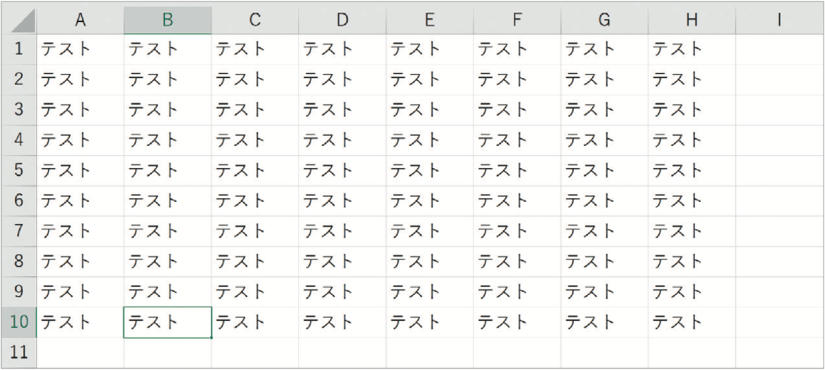The height and width of the screenshot is (370, 825).
Task: Click the fill handle of cell B10
Action: [x=212, y=337]
